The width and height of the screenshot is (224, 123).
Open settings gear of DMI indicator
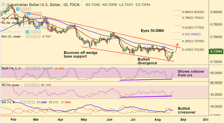[x=26, y=102]
